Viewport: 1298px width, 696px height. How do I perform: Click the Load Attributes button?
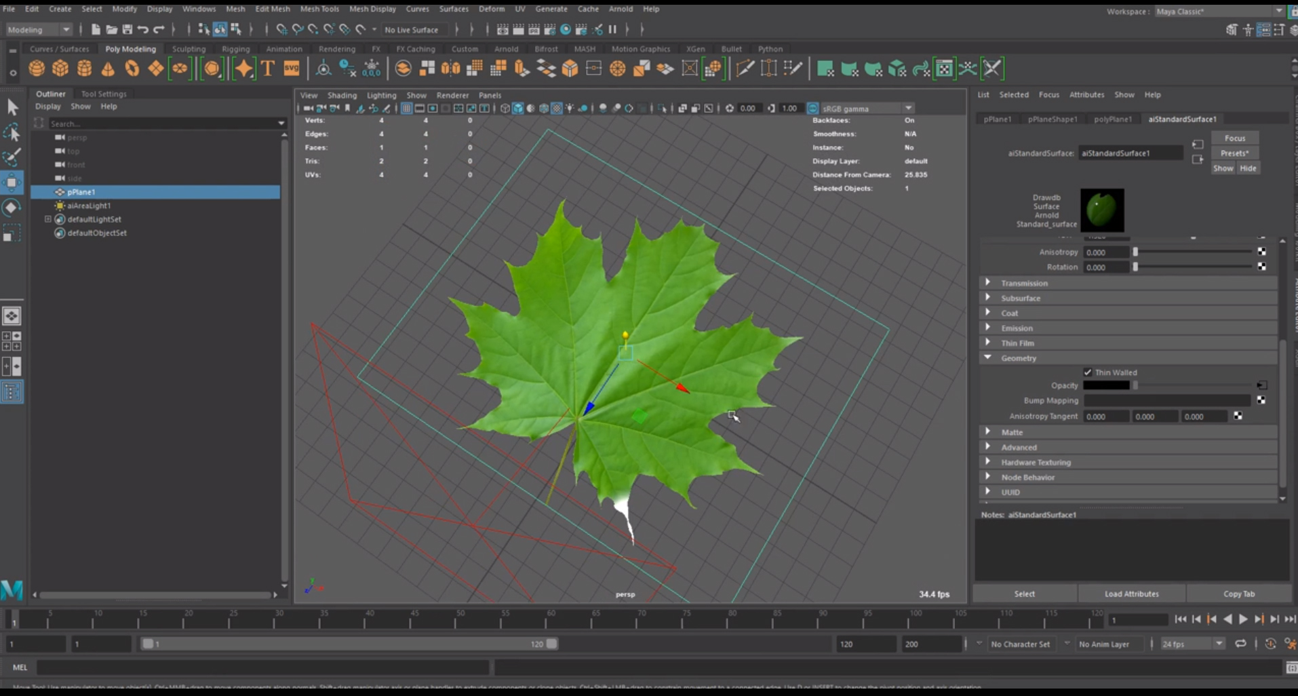(1131, 594)
